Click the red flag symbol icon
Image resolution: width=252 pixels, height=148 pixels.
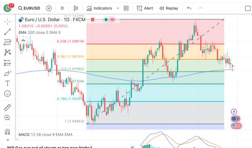(93, 20)
